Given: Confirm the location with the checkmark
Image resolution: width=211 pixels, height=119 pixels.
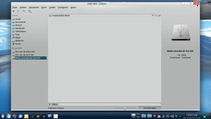Looking at the screenshot, I should click(x=160, y=16).
